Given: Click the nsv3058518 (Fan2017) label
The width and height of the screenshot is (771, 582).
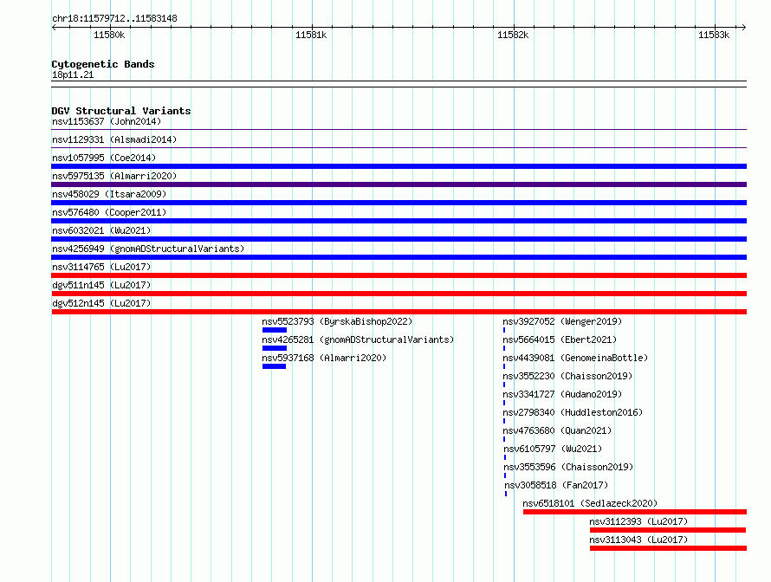Looking at the screenshot, I should [x=556, y=485].
